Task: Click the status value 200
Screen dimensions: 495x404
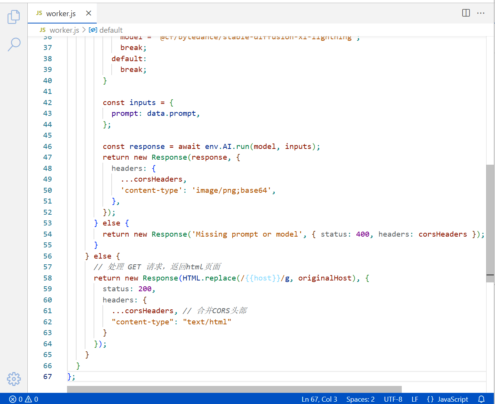Action: [x=145, y=289]
